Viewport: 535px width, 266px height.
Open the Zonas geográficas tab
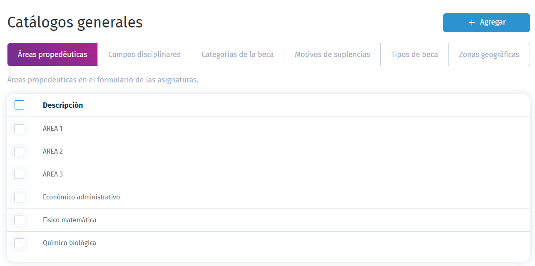tap(489, 54)
